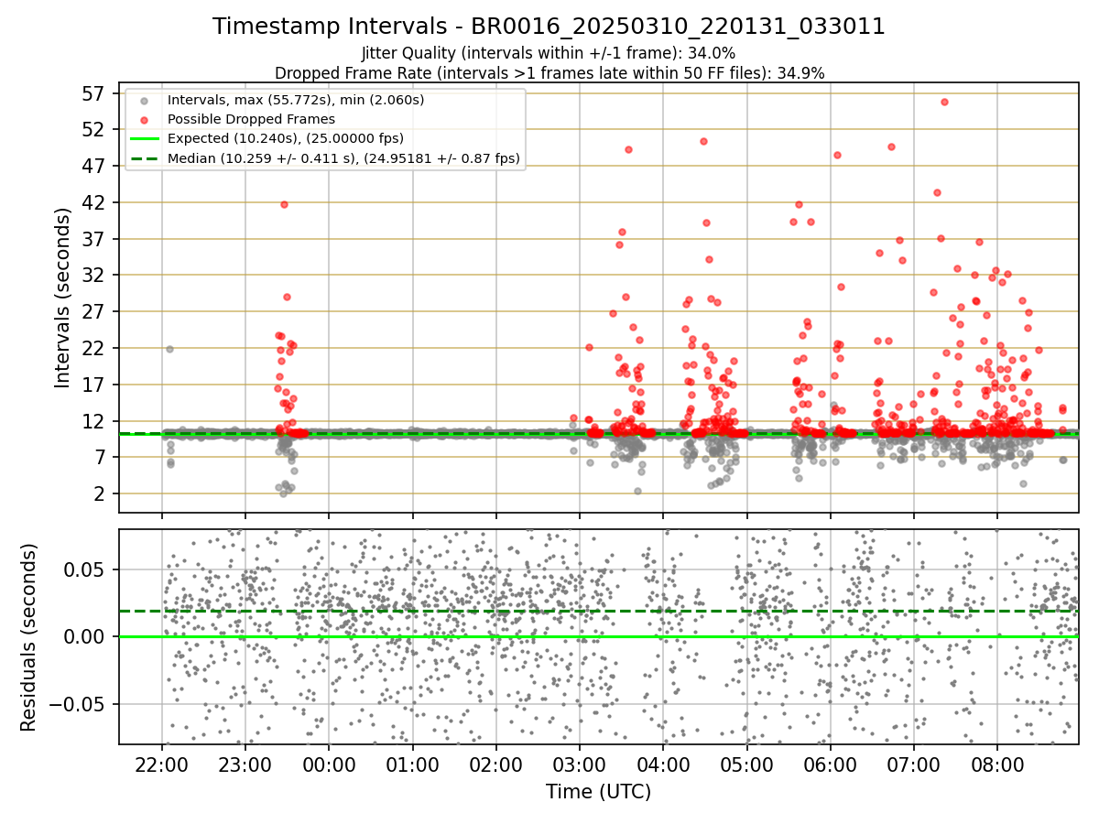
Task: Click the lone gray interval point near 22:00 at 22 seconds
Action: [169, 349]
